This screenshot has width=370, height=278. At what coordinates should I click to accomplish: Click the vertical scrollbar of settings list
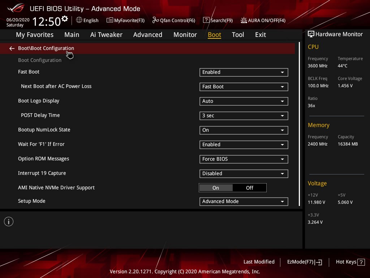(x=299, y=123)
